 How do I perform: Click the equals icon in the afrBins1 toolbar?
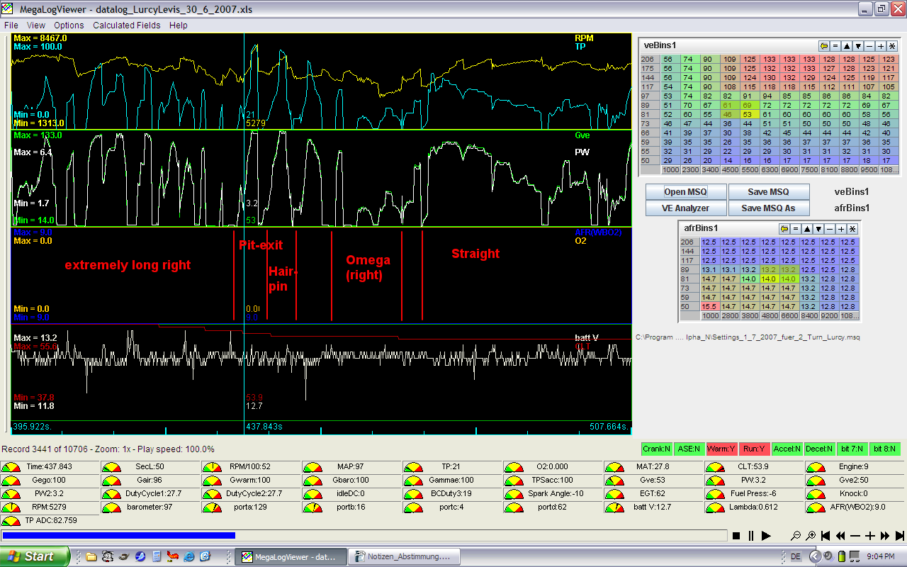796,229
